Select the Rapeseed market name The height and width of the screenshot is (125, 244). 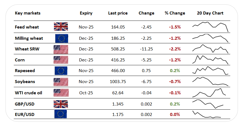25,71
